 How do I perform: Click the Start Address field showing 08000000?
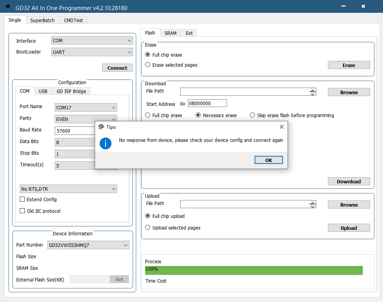pos(207,103)
